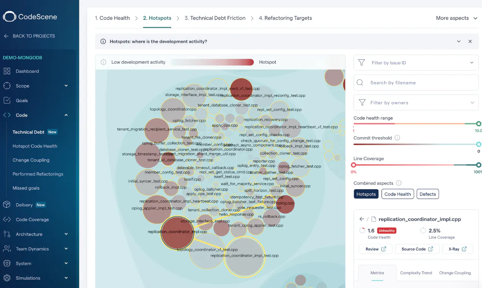Click the Code Coverage icon
The width and height of the screenshot is (482, 288).
7,219
